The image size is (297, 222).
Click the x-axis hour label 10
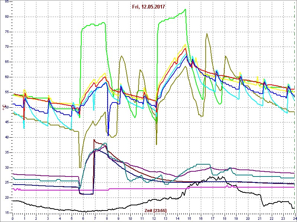[130, 218]
